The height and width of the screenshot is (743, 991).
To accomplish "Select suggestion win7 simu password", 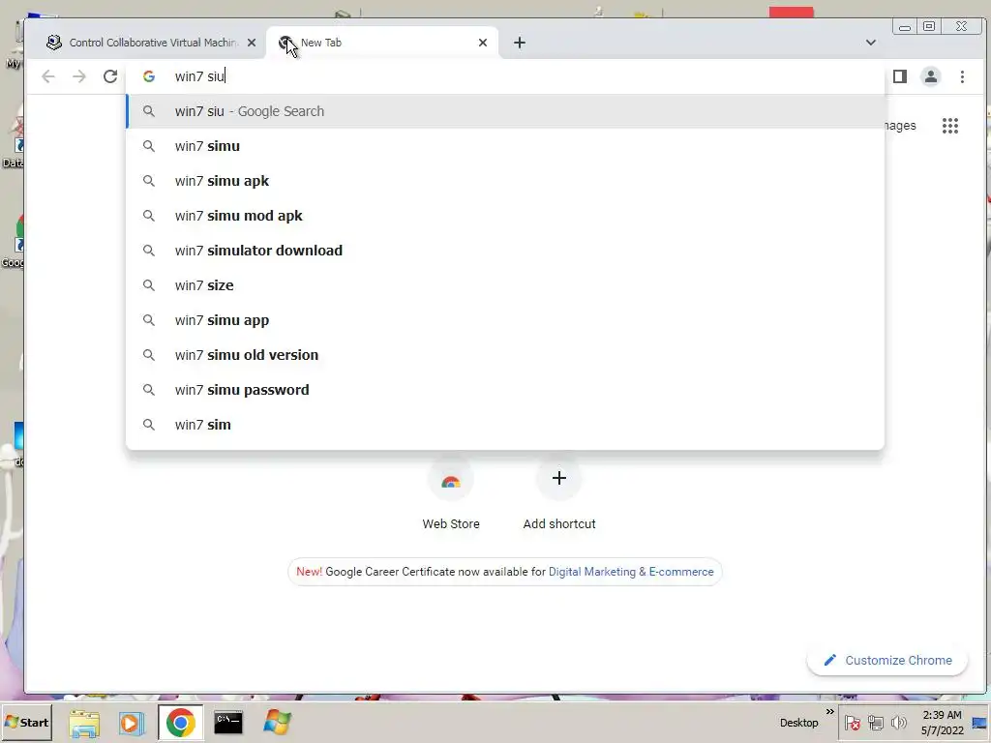I will [x=505, y=389].
